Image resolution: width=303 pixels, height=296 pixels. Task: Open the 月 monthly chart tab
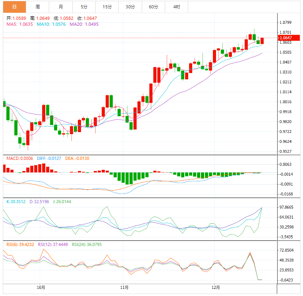[x=60, y=7]
